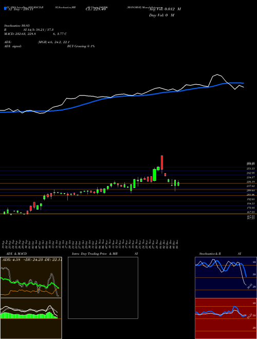Click the '6, 3.77 C' MACD value
Viewport: 257px width, 339px height.
[59, 34]
